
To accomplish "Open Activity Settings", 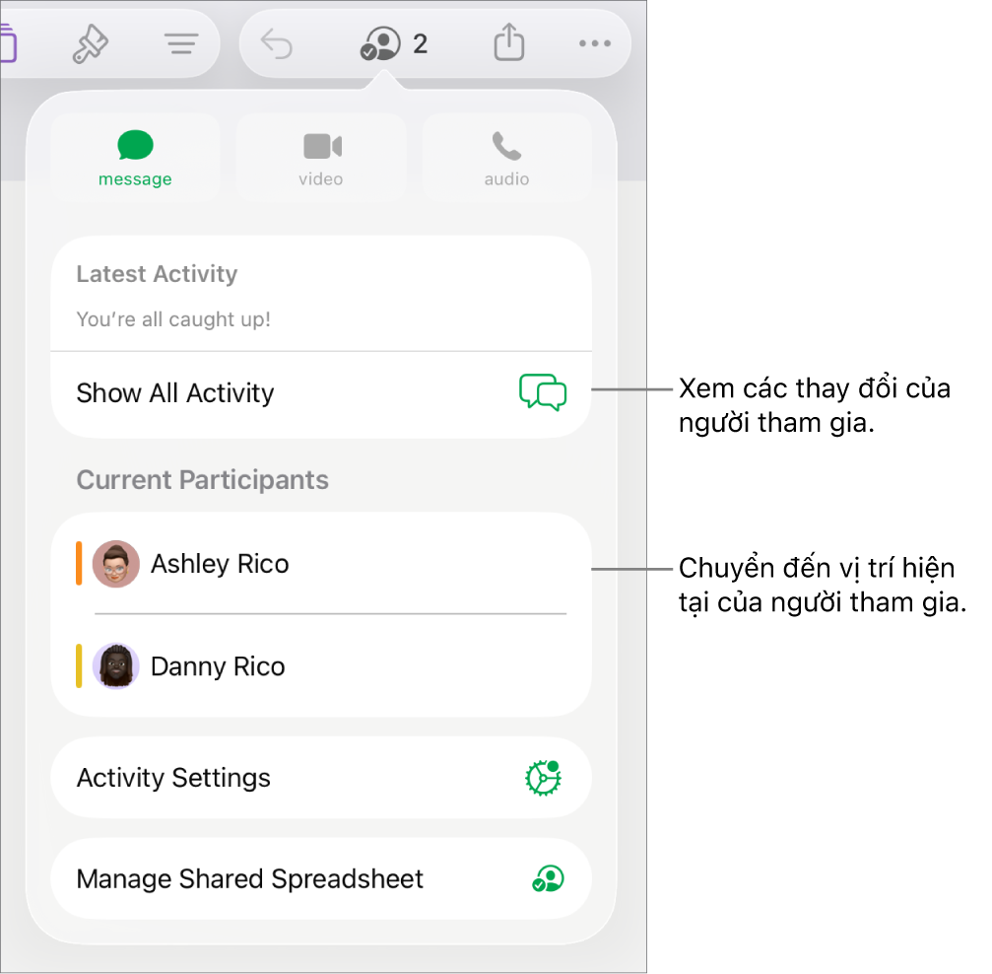I will [x=321, y=778].
